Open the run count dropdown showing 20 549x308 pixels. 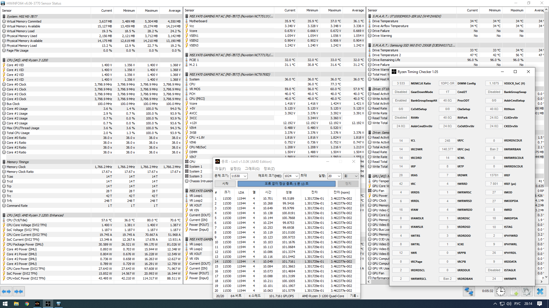(339, 176)
